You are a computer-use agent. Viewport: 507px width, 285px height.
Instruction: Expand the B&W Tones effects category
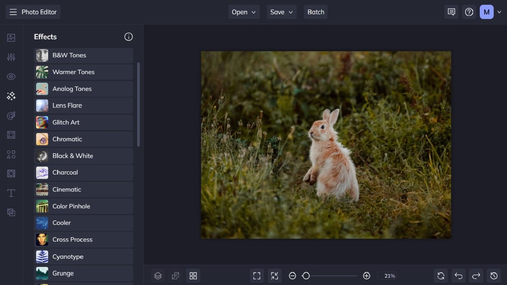(83, 55)
